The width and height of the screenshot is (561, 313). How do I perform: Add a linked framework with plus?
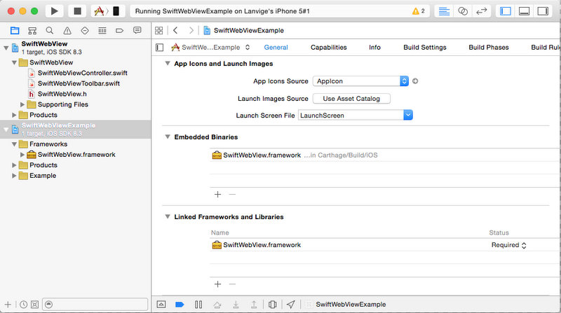[x=217, y=284]
